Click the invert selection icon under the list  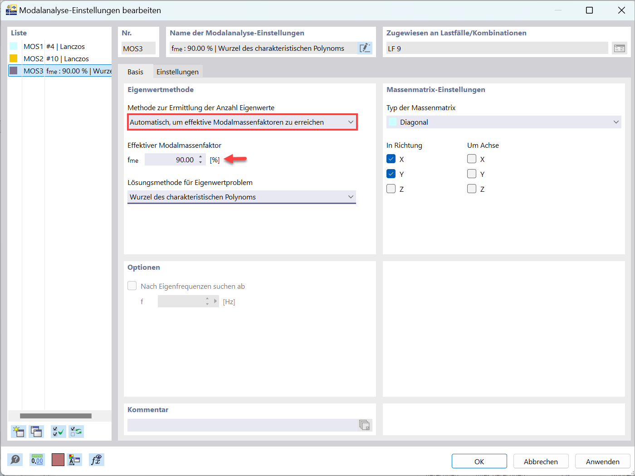click(76, 431)
